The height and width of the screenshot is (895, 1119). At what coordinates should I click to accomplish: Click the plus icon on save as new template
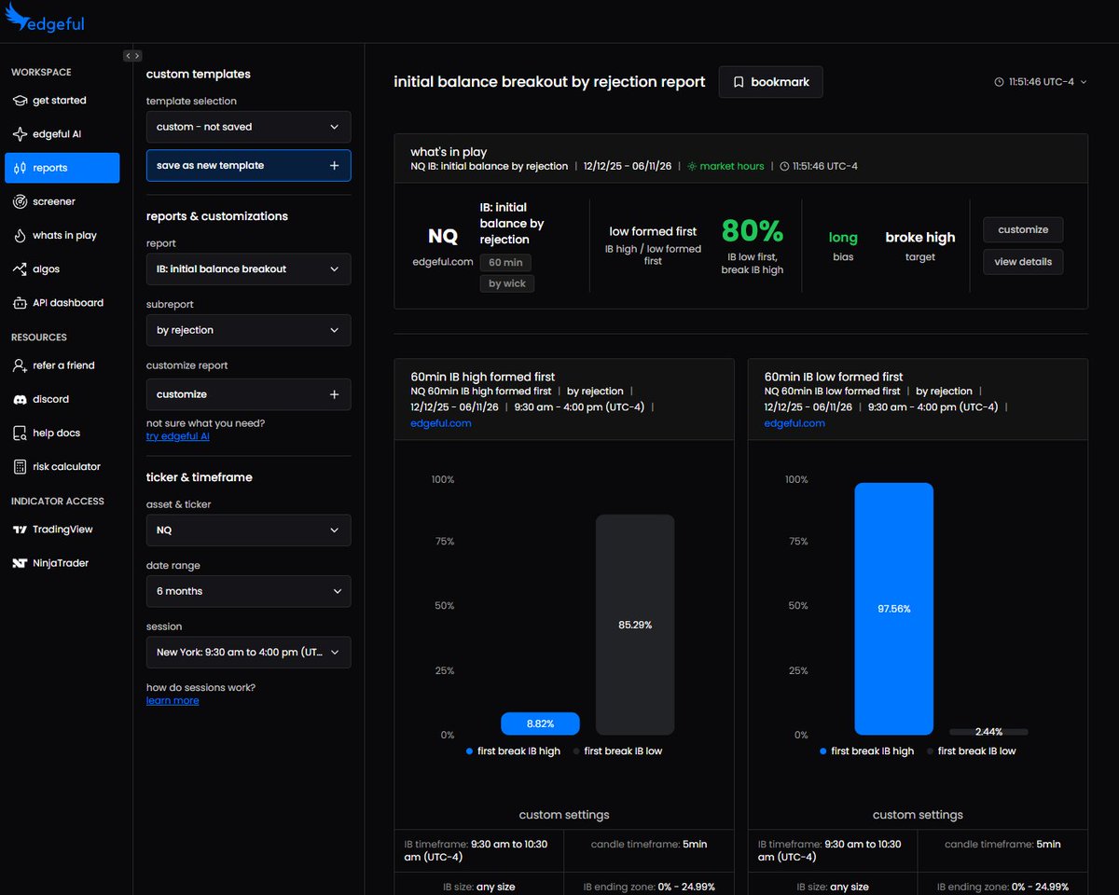pos(334,165)
